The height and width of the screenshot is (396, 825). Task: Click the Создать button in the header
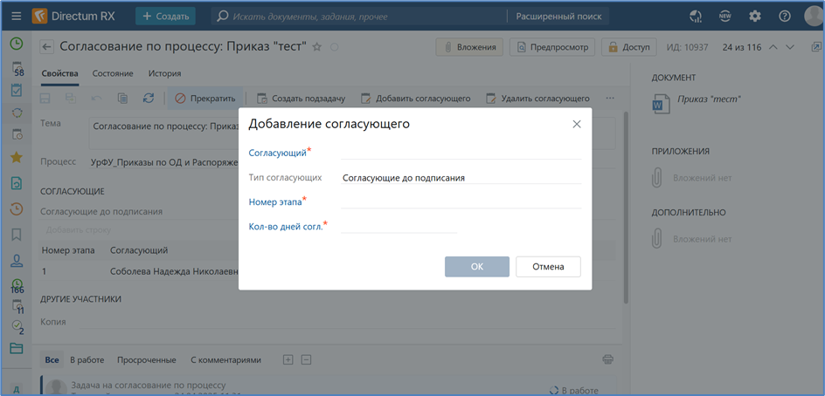click(165, 16)
